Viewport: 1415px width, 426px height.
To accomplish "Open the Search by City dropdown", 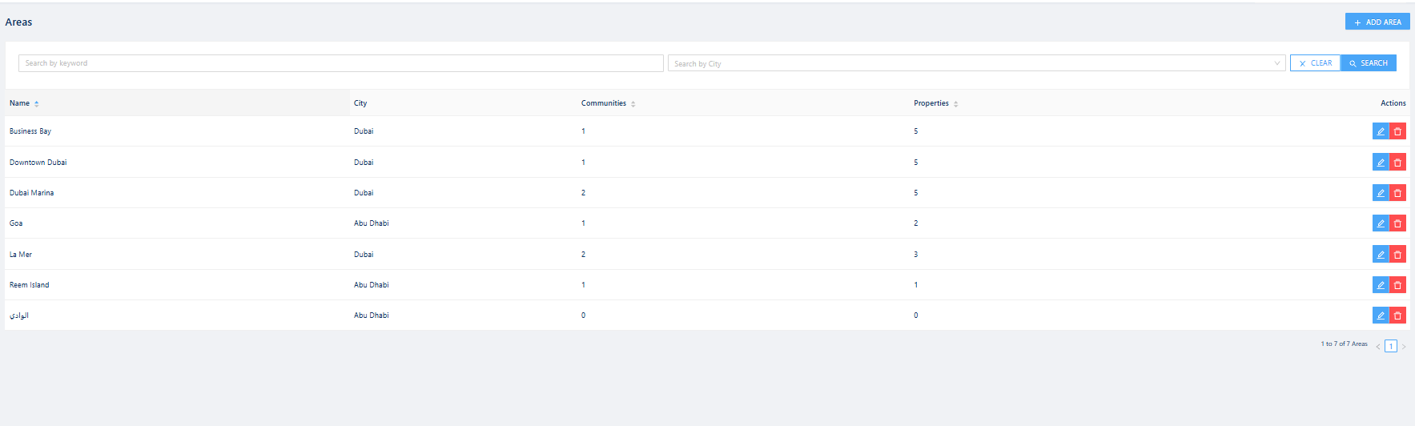I will [x=977, y=63].
